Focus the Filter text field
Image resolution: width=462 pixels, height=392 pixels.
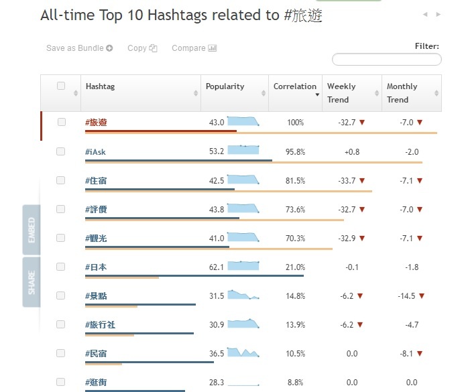click(387, 60)
